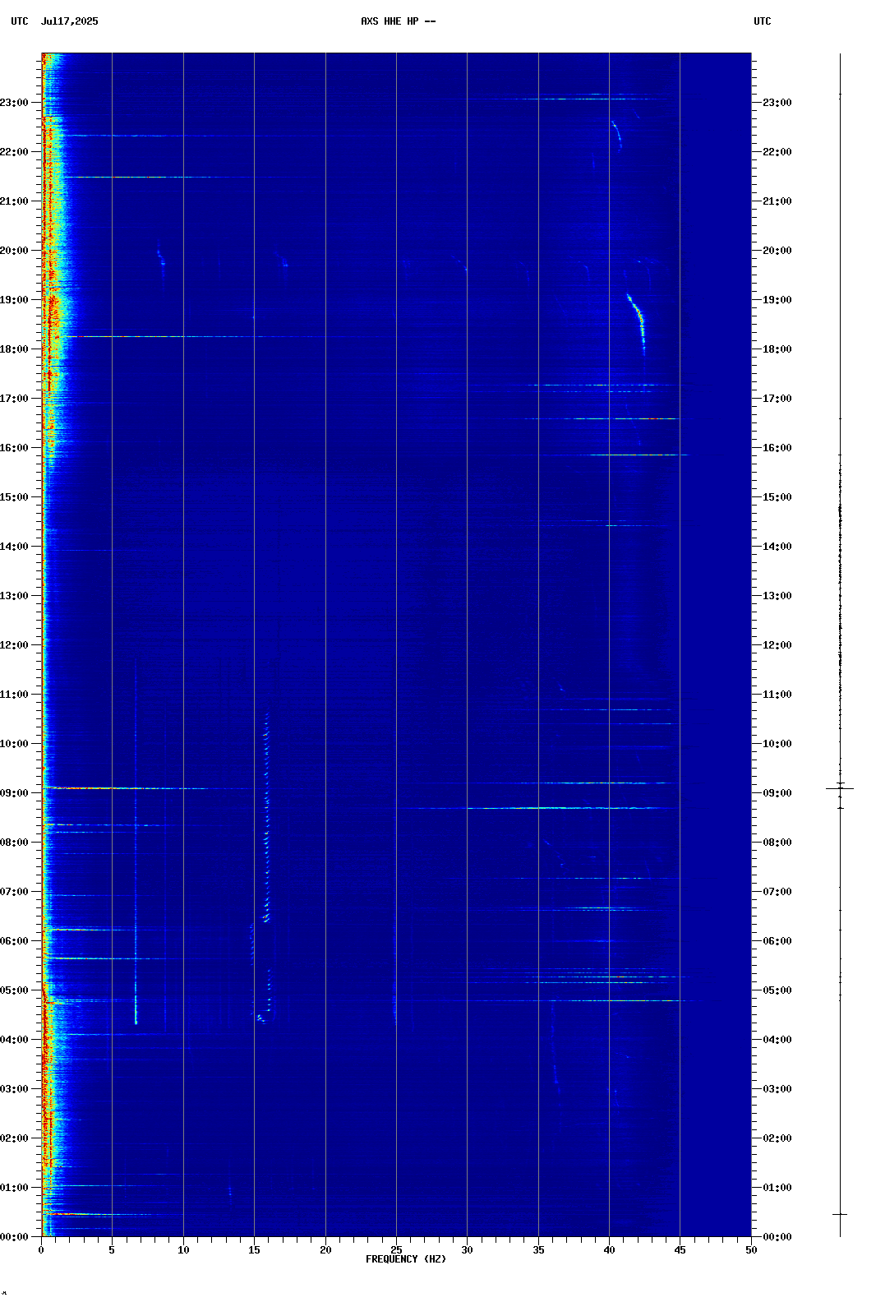Image resolution: width=876 pixels, height=1302 pixels.
Task: Click the AXS HHE HP -- station title
Action: pyautogui.click(x=399, y=21)
